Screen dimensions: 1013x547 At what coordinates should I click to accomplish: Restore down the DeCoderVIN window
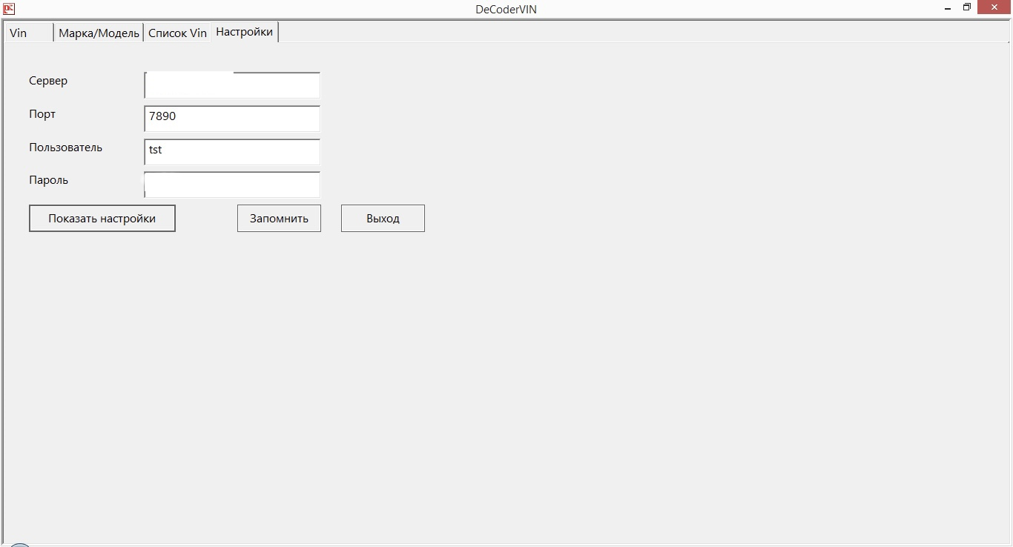[x=967, y=8]
